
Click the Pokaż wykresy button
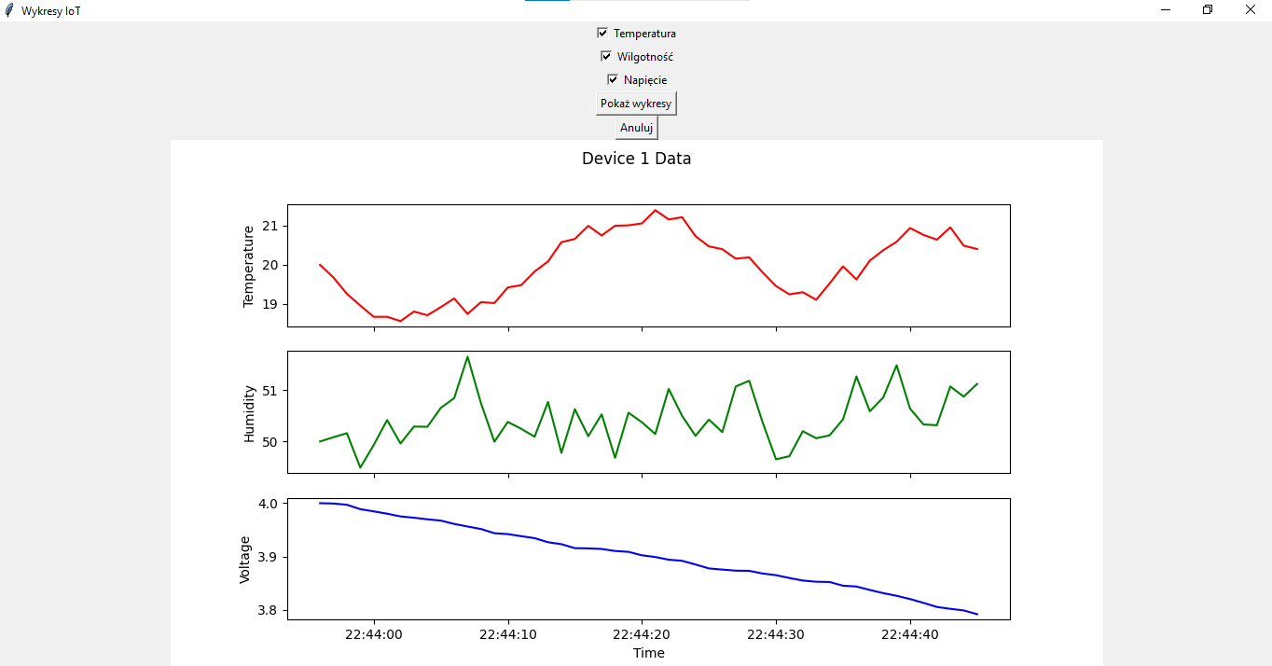[x=636, y=104]
